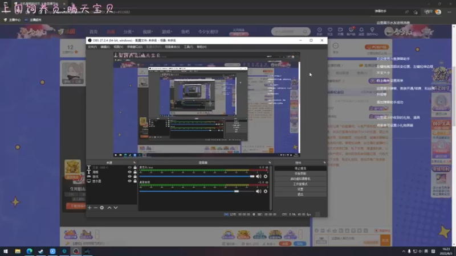The image size is (456, 256).
Task: Click the 游戏 game capture source icon
Action: [x=89, y=176]
